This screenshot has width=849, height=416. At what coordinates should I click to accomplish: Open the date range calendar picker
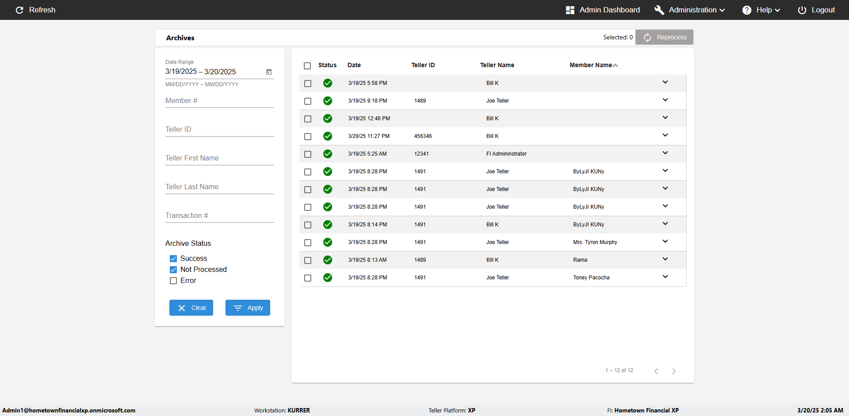pos(268,72)
